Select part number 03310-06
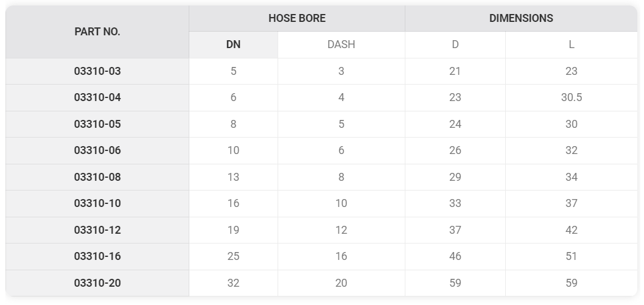The width and height of the screenshot is (644, 305). (x=97, y=150)
